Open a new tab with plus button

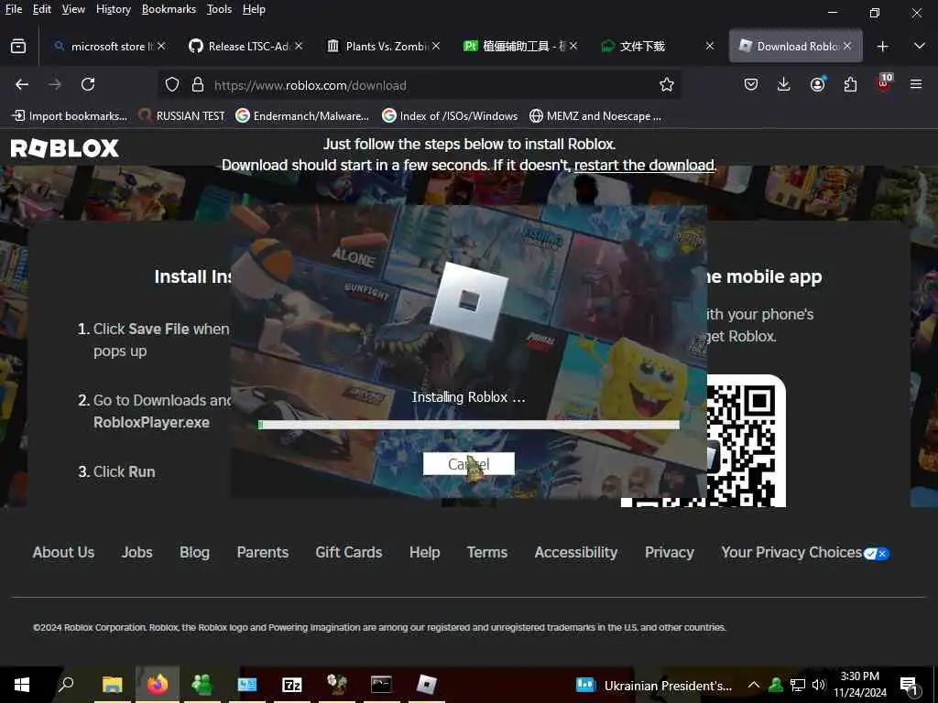(x=882, y=46)
